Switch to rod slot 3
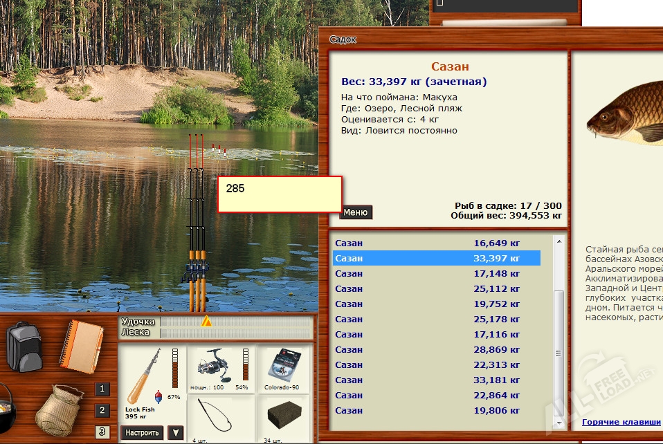This screenshot has height=444, width=663. (102, 433)
